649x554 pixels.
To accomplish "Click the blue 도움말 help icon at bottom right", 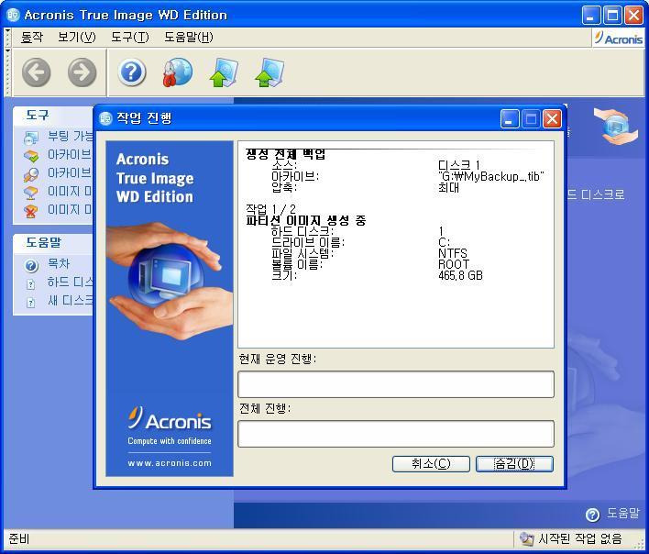I will coord(592,515).
